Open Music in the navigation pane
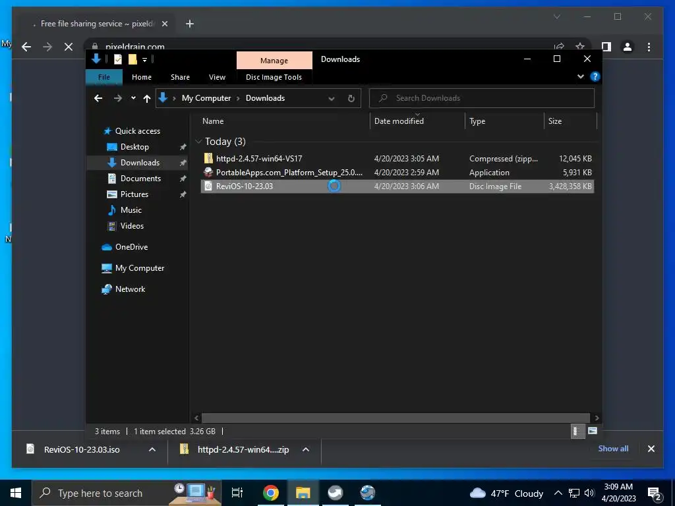Image resolution: width=675 pixels, height=506 pixels. click(131, 210)
